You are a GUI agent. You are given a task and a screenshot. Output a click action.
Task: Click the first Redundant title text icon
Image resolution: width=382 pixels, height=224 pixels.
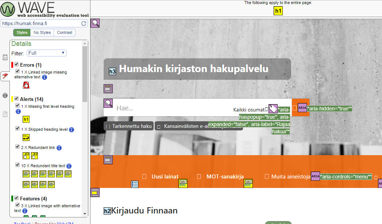tap(26, 174)
